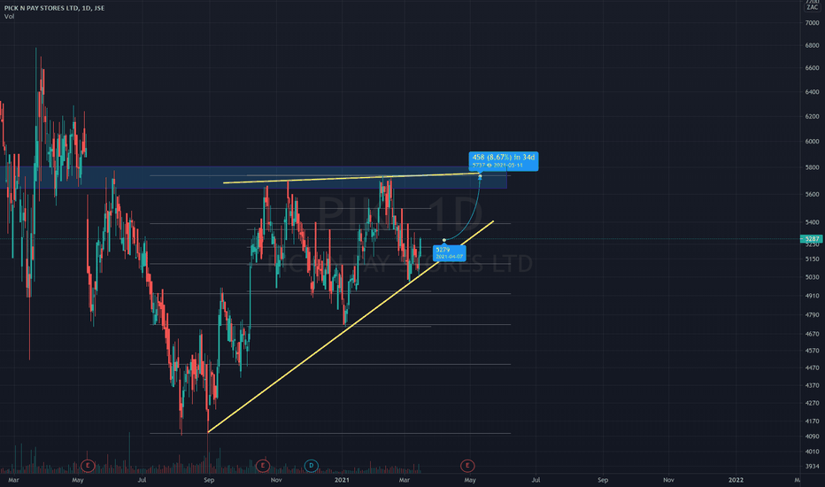Click the 5150 price axis label
The width and height of the screenshot is (825, 487).
tap(812, 259)
